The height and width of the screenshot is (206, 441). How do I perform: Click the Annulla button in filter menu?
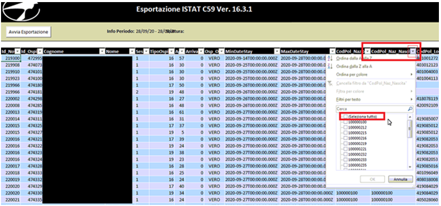coord(401,179)
